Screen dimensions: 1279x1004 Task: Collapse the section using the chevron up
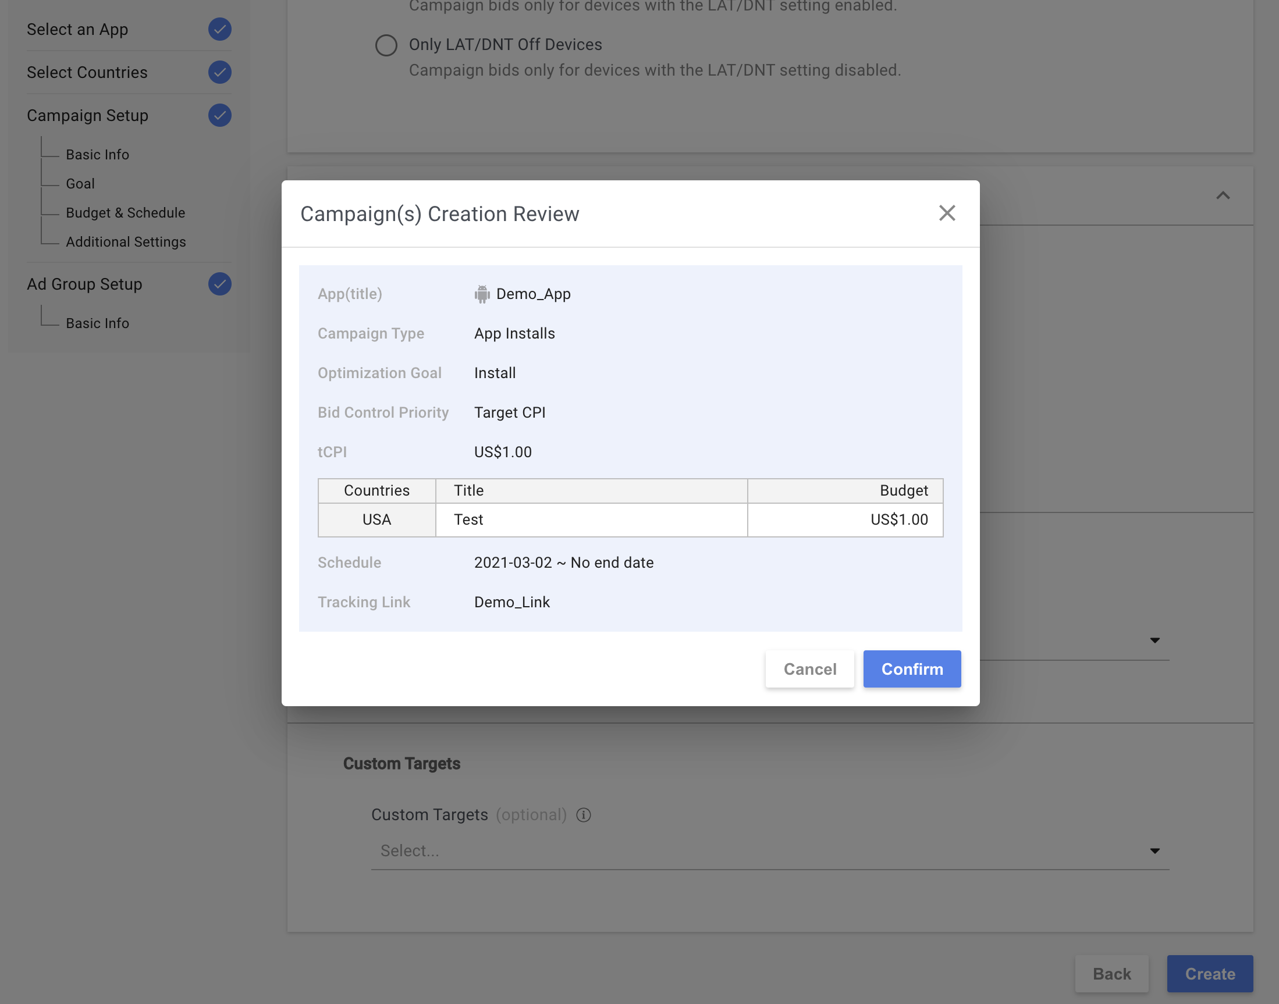click(1222, 196)
